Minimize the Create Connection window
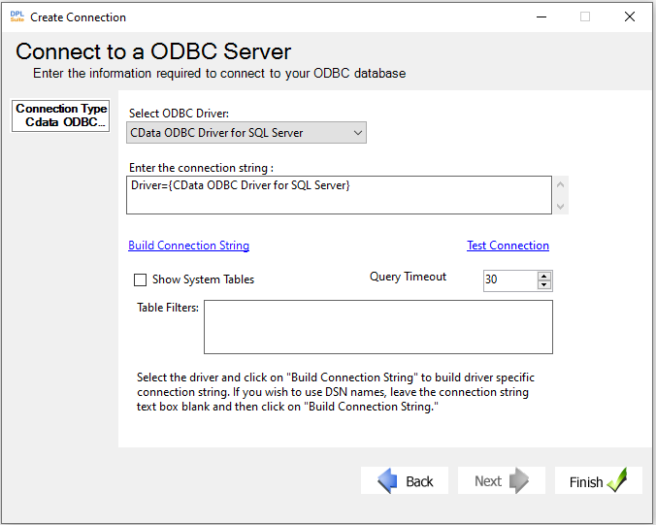Viewport: 656px width, 525px height. [x=541, y=16]
